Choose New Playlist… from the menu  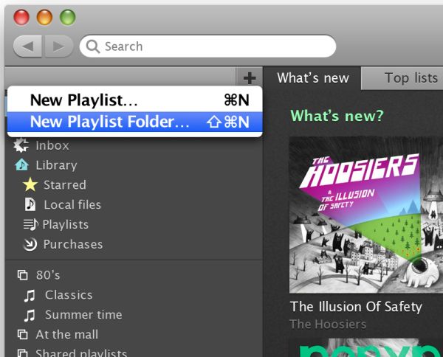[135, 100]
